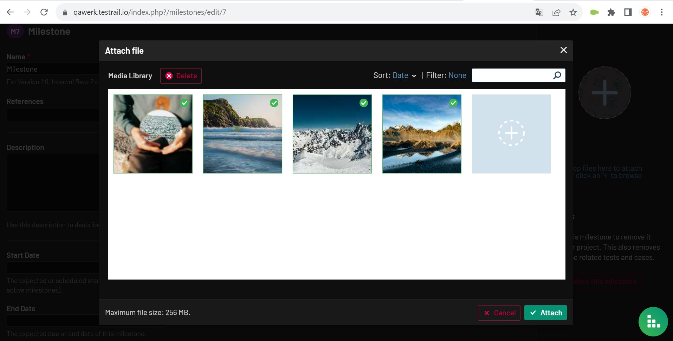Bookmark this page with star
This screenshot has width=673, height=341.
(573, 12)
